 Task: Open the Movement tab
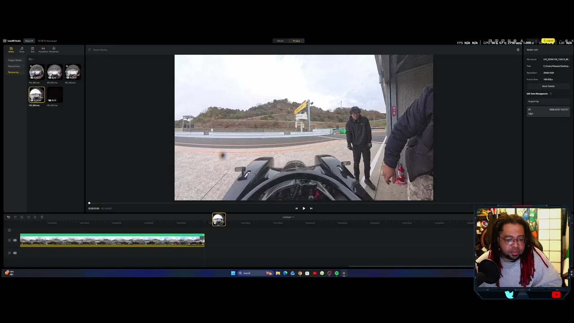click(x=54, y=49)
